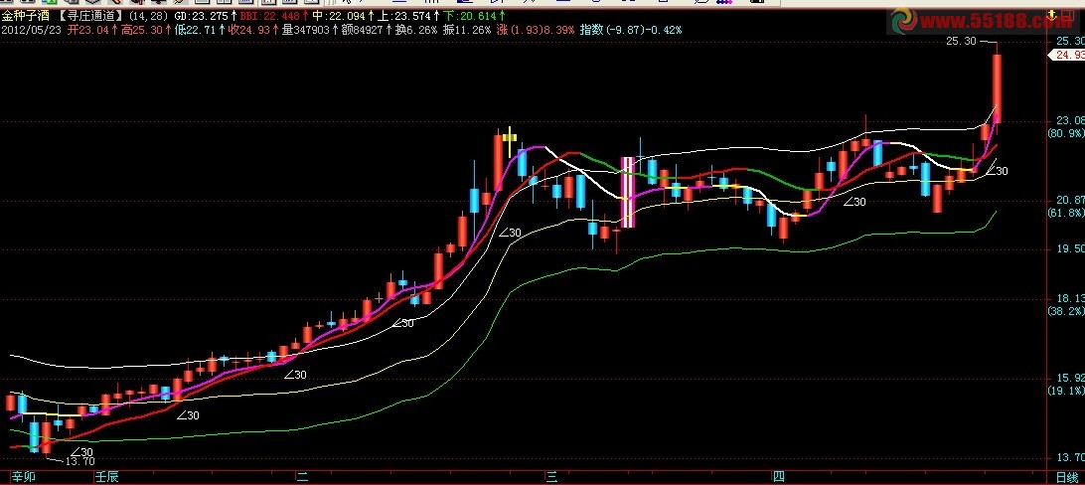Click the 13.70 low marker beside lowest candle
Viewport: 1085px width, 485px height.
pos(79,461)
